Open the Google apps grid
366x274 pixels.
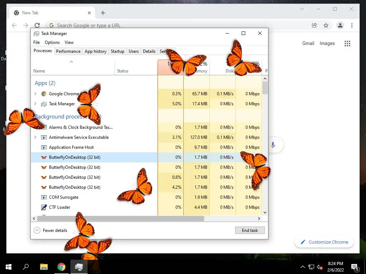347,43
